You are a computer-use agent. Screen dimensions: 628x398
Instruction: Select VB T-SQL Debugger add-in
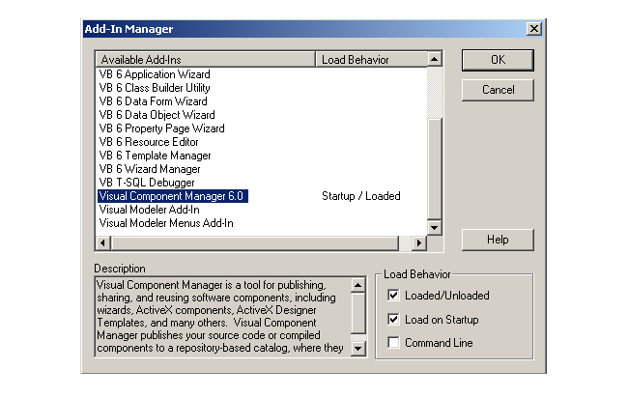click(147, 183)
